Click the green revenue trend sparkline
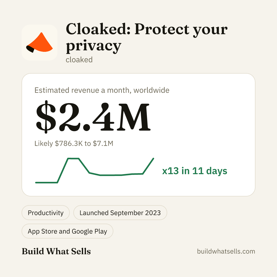The width and height of the screenshot is (277, 277). click(94, 171)
